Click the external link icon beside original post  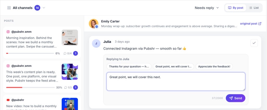(x=260, y=24)
